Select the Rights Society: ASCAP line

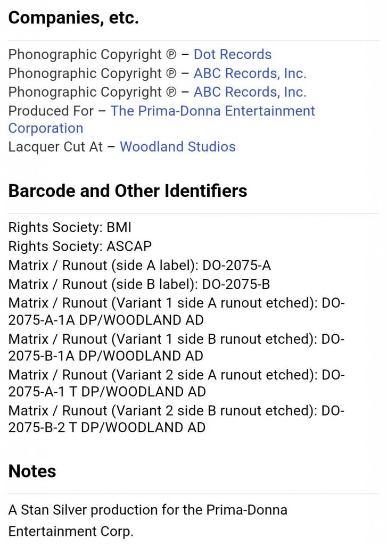click(x=80, y=246)
